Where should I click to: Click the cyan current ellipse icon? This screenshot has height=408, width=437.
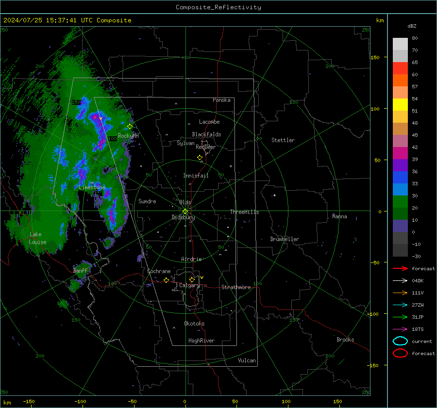coord(400,341)
